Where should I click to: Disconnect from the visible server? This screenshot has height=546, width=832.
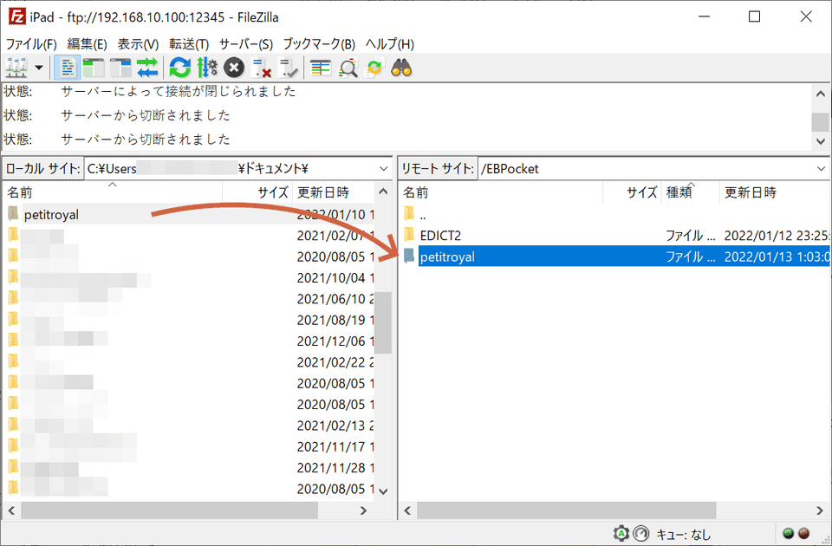click(260, 67)
